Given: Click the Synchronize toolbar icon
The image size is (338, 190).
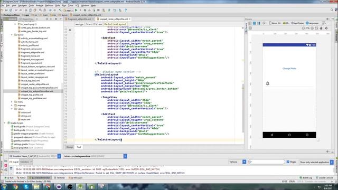Looking at the screenshot, I should [x=11, y=10].
